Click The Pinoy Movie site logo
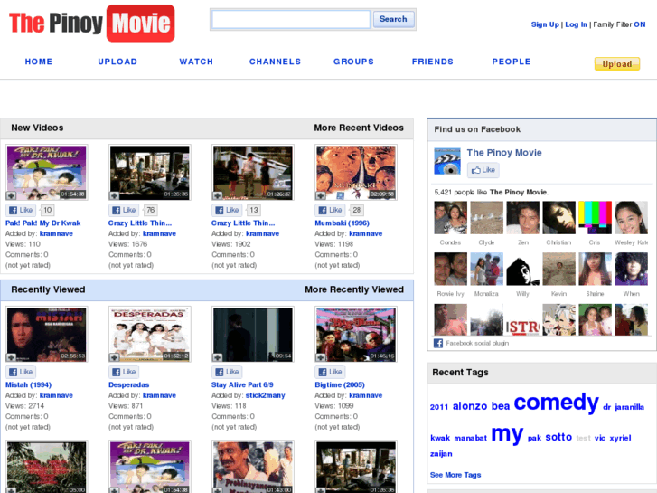This screenshot has height=493, width=657. point(92,24)
